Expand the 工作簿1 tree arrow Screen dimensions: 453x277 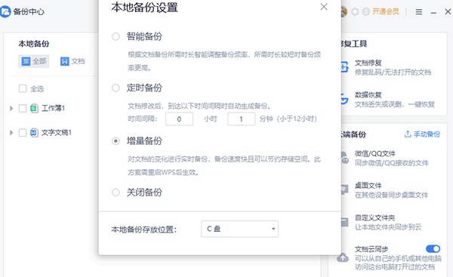[x=11, y=109]
